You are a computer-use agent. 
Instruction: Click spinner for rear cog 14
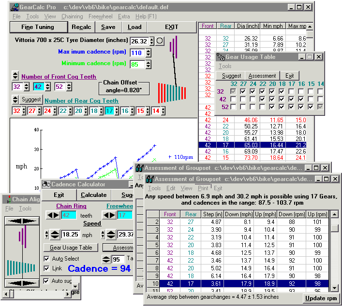coord(164,111)
